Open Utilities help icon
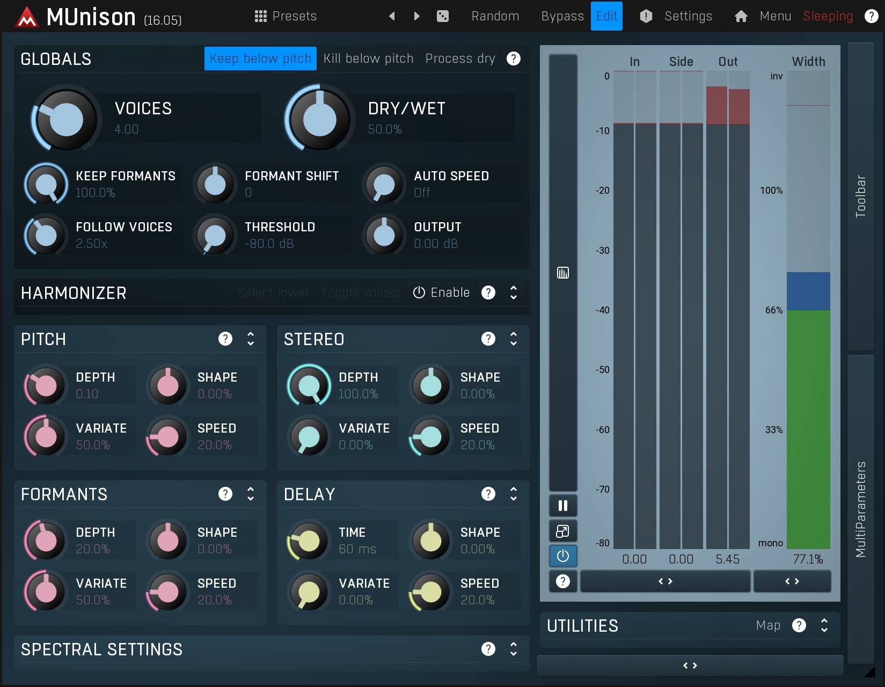Image resolution: width=885 pixels, height=687 pixels. (799, 625)
